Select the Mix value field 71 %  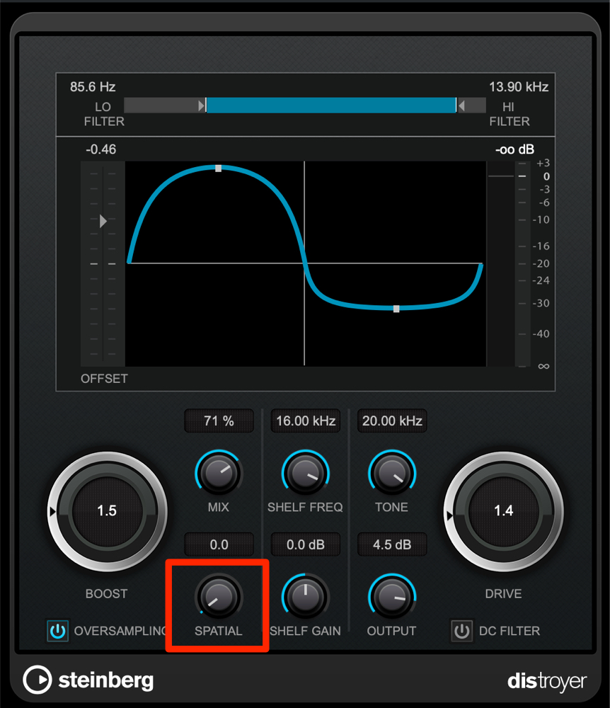click(x=219, y=421)
